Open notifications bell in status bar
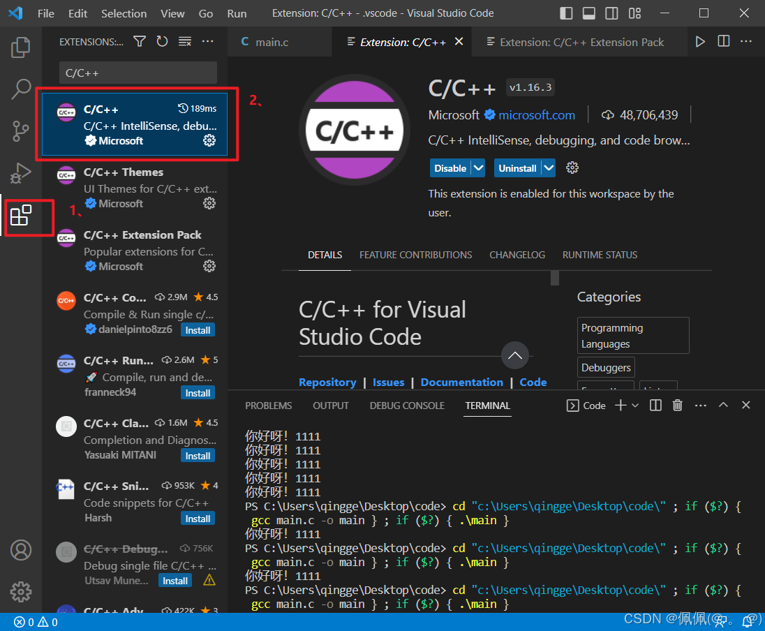Screen dimensions: 765x631 [746, 622]
